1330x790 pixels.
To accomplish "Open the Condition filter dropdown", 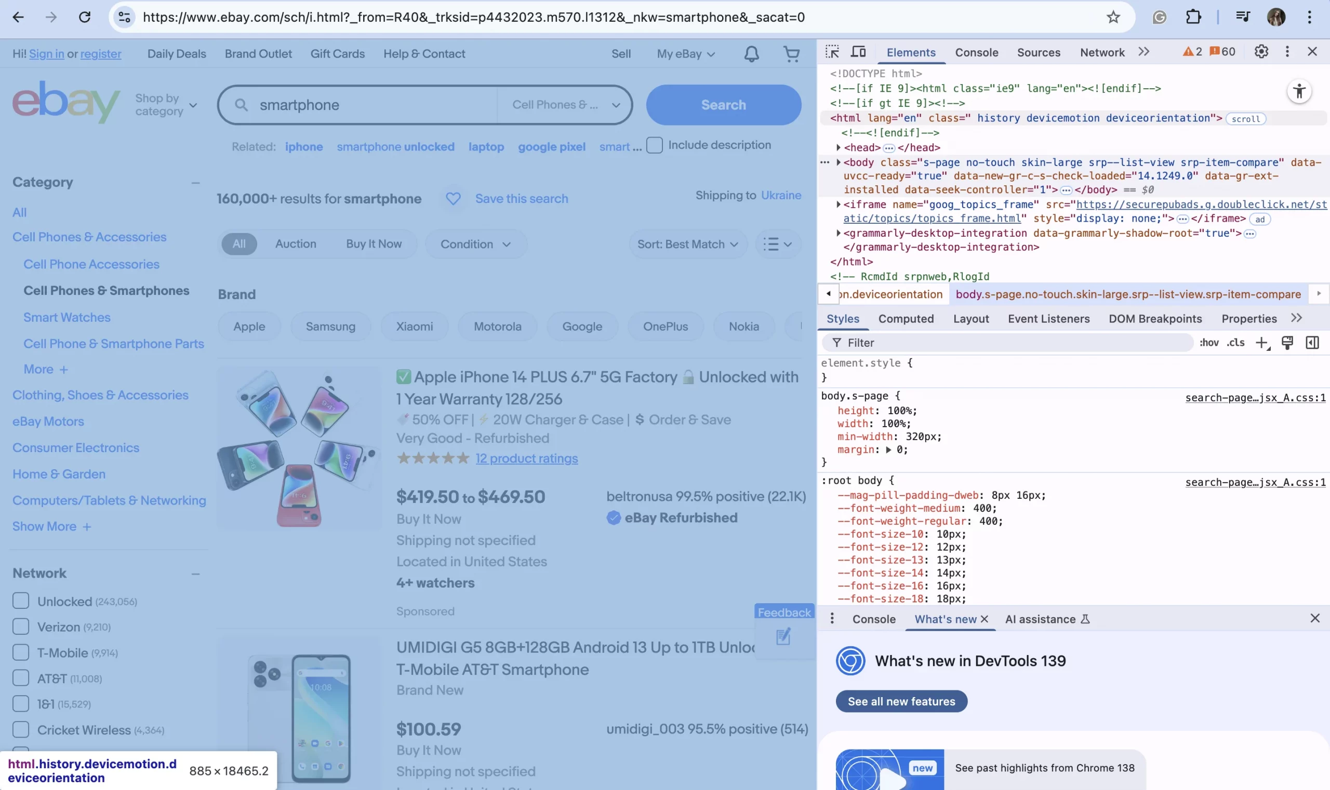I will pyautogui.click(x=475, y=244).
